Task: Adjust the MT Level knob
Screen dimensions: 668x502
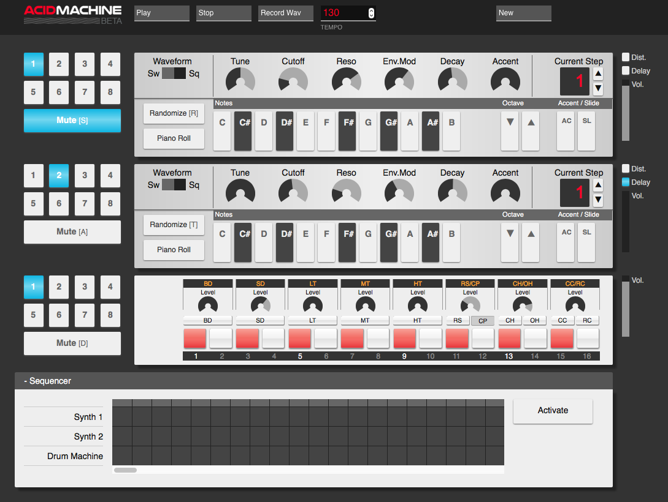Action: (x=365, y=305)
